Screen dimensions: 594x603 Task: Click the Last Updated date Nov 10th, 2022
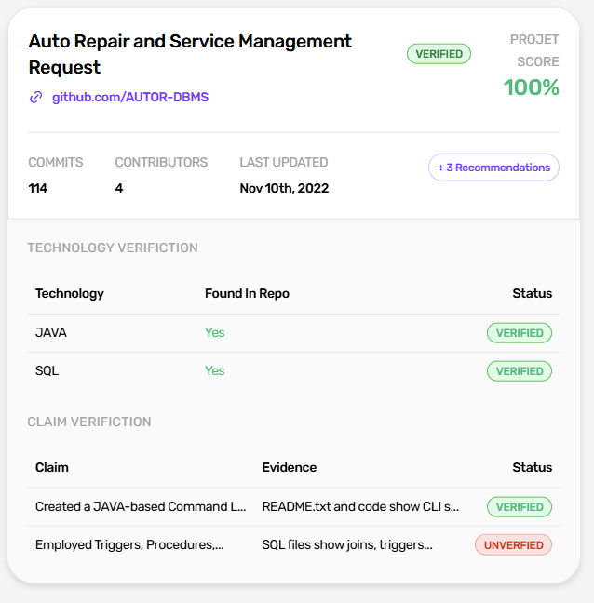284,188
